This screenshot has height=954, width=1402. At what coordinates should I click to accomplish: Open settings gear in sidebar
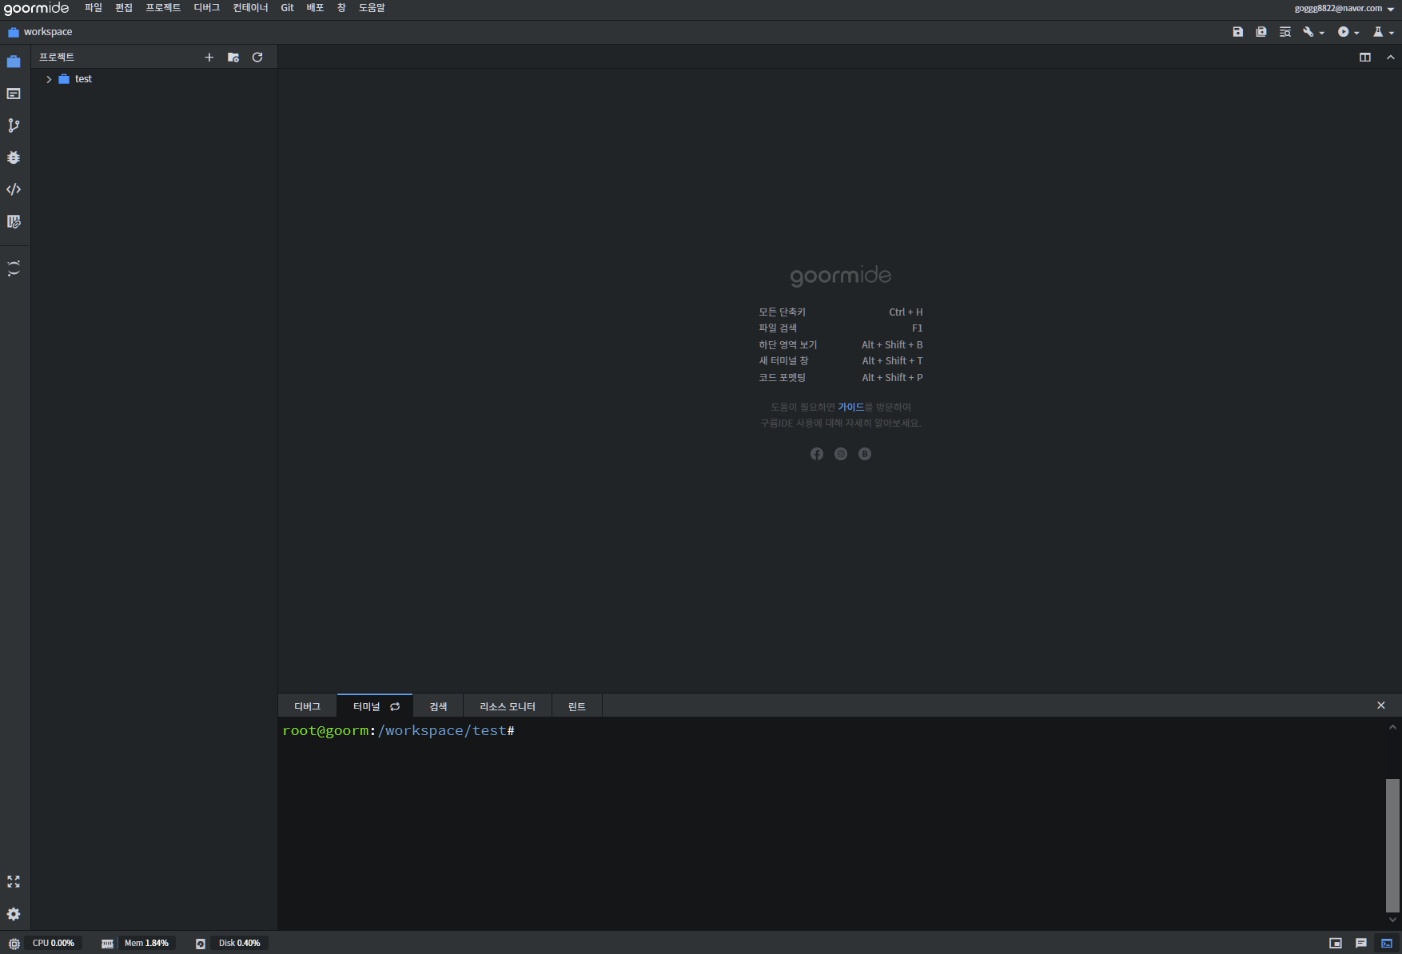coord(14,914)
